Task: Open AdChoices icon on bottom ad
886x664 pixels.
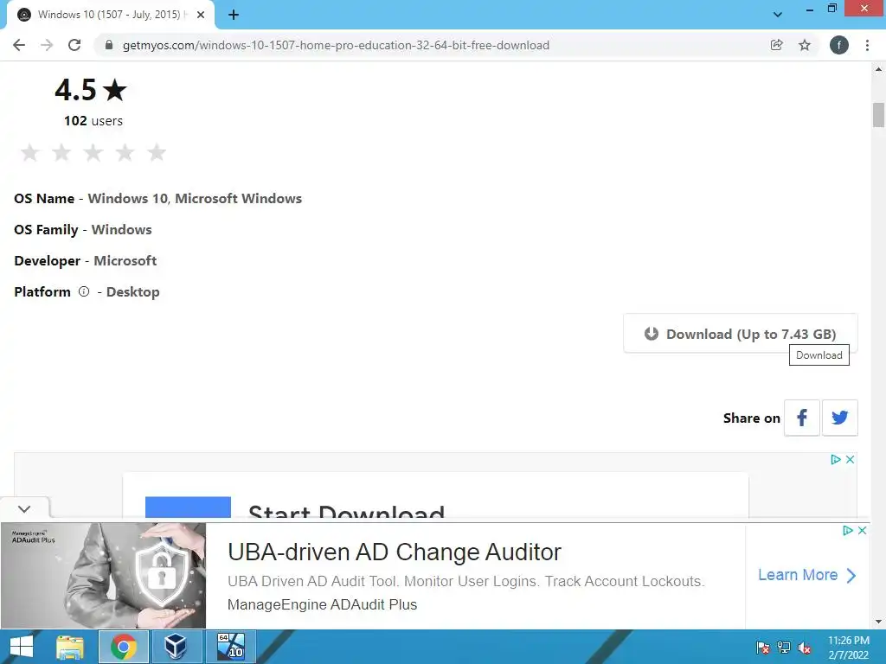Action: (x=848, y=530)
